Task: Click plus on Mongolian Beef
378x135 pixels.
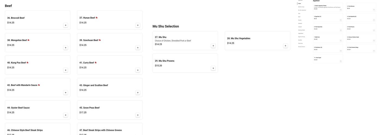Action: coord(66,48)
